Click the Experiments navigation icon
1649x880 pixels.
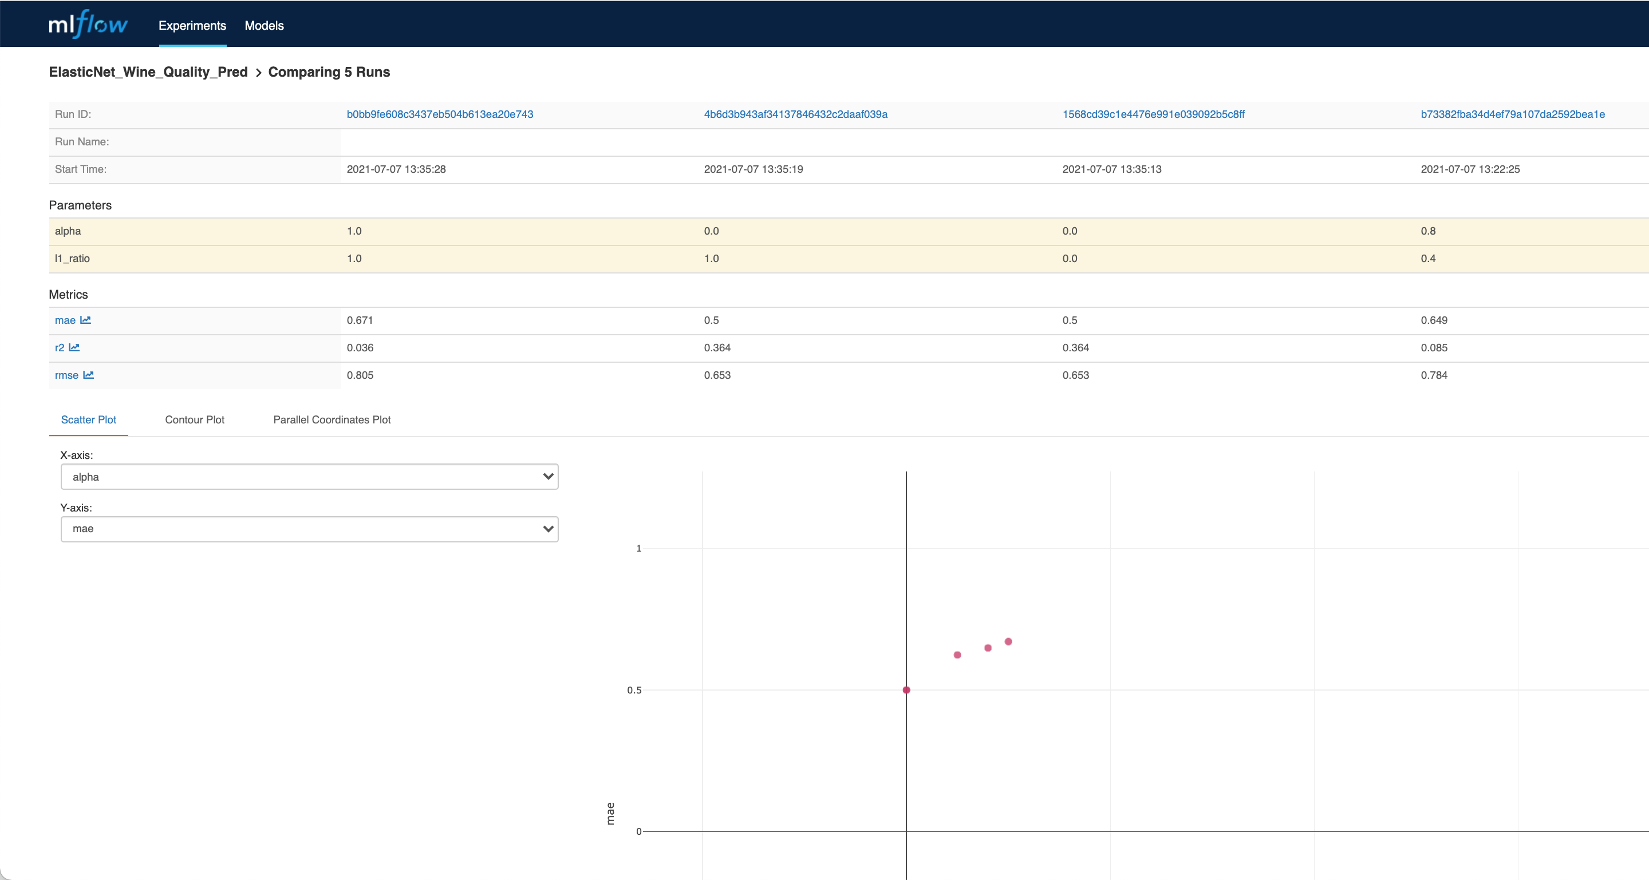[x=193, y=23]
